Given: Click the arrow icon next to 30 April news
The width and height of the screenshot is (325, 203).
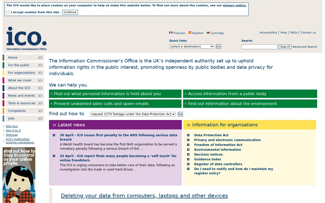Looking at the screenshot, I should point(54,135).
